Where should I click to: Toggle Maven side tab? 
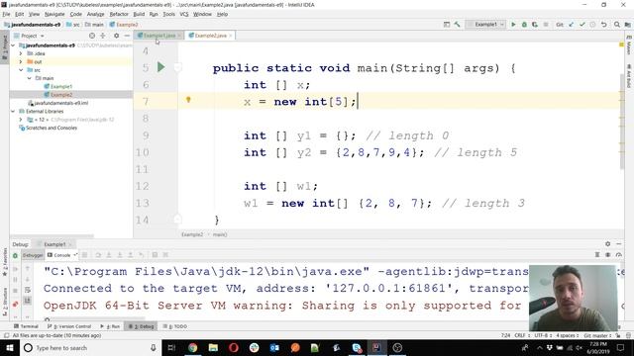point(629,46)
